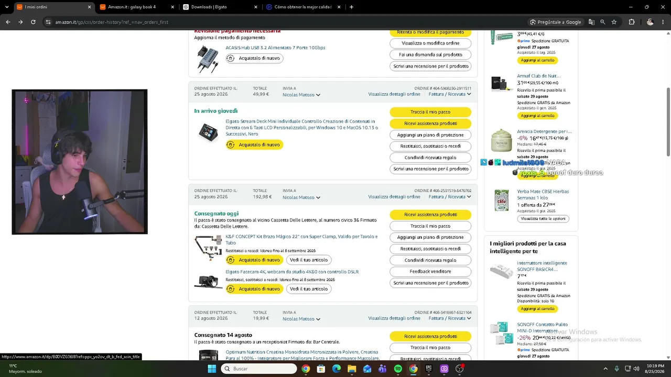671x377 pixels.
Task: Open a new browser tab with plus
Action: click(x=351, y=7)
